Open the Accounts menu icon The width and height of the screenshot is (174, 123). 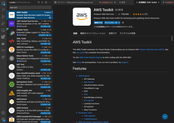click(3, 113)
